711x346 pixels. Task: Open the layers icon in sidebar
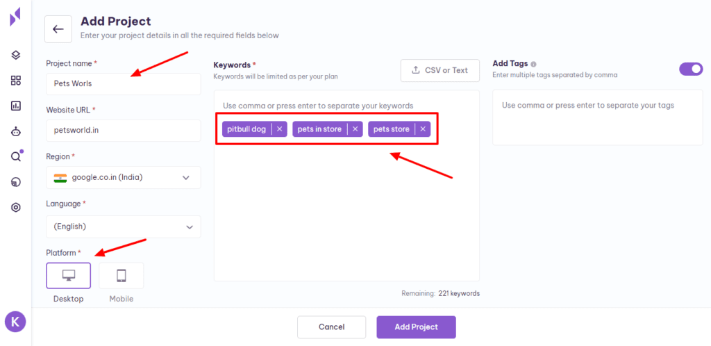click(16, 56)
